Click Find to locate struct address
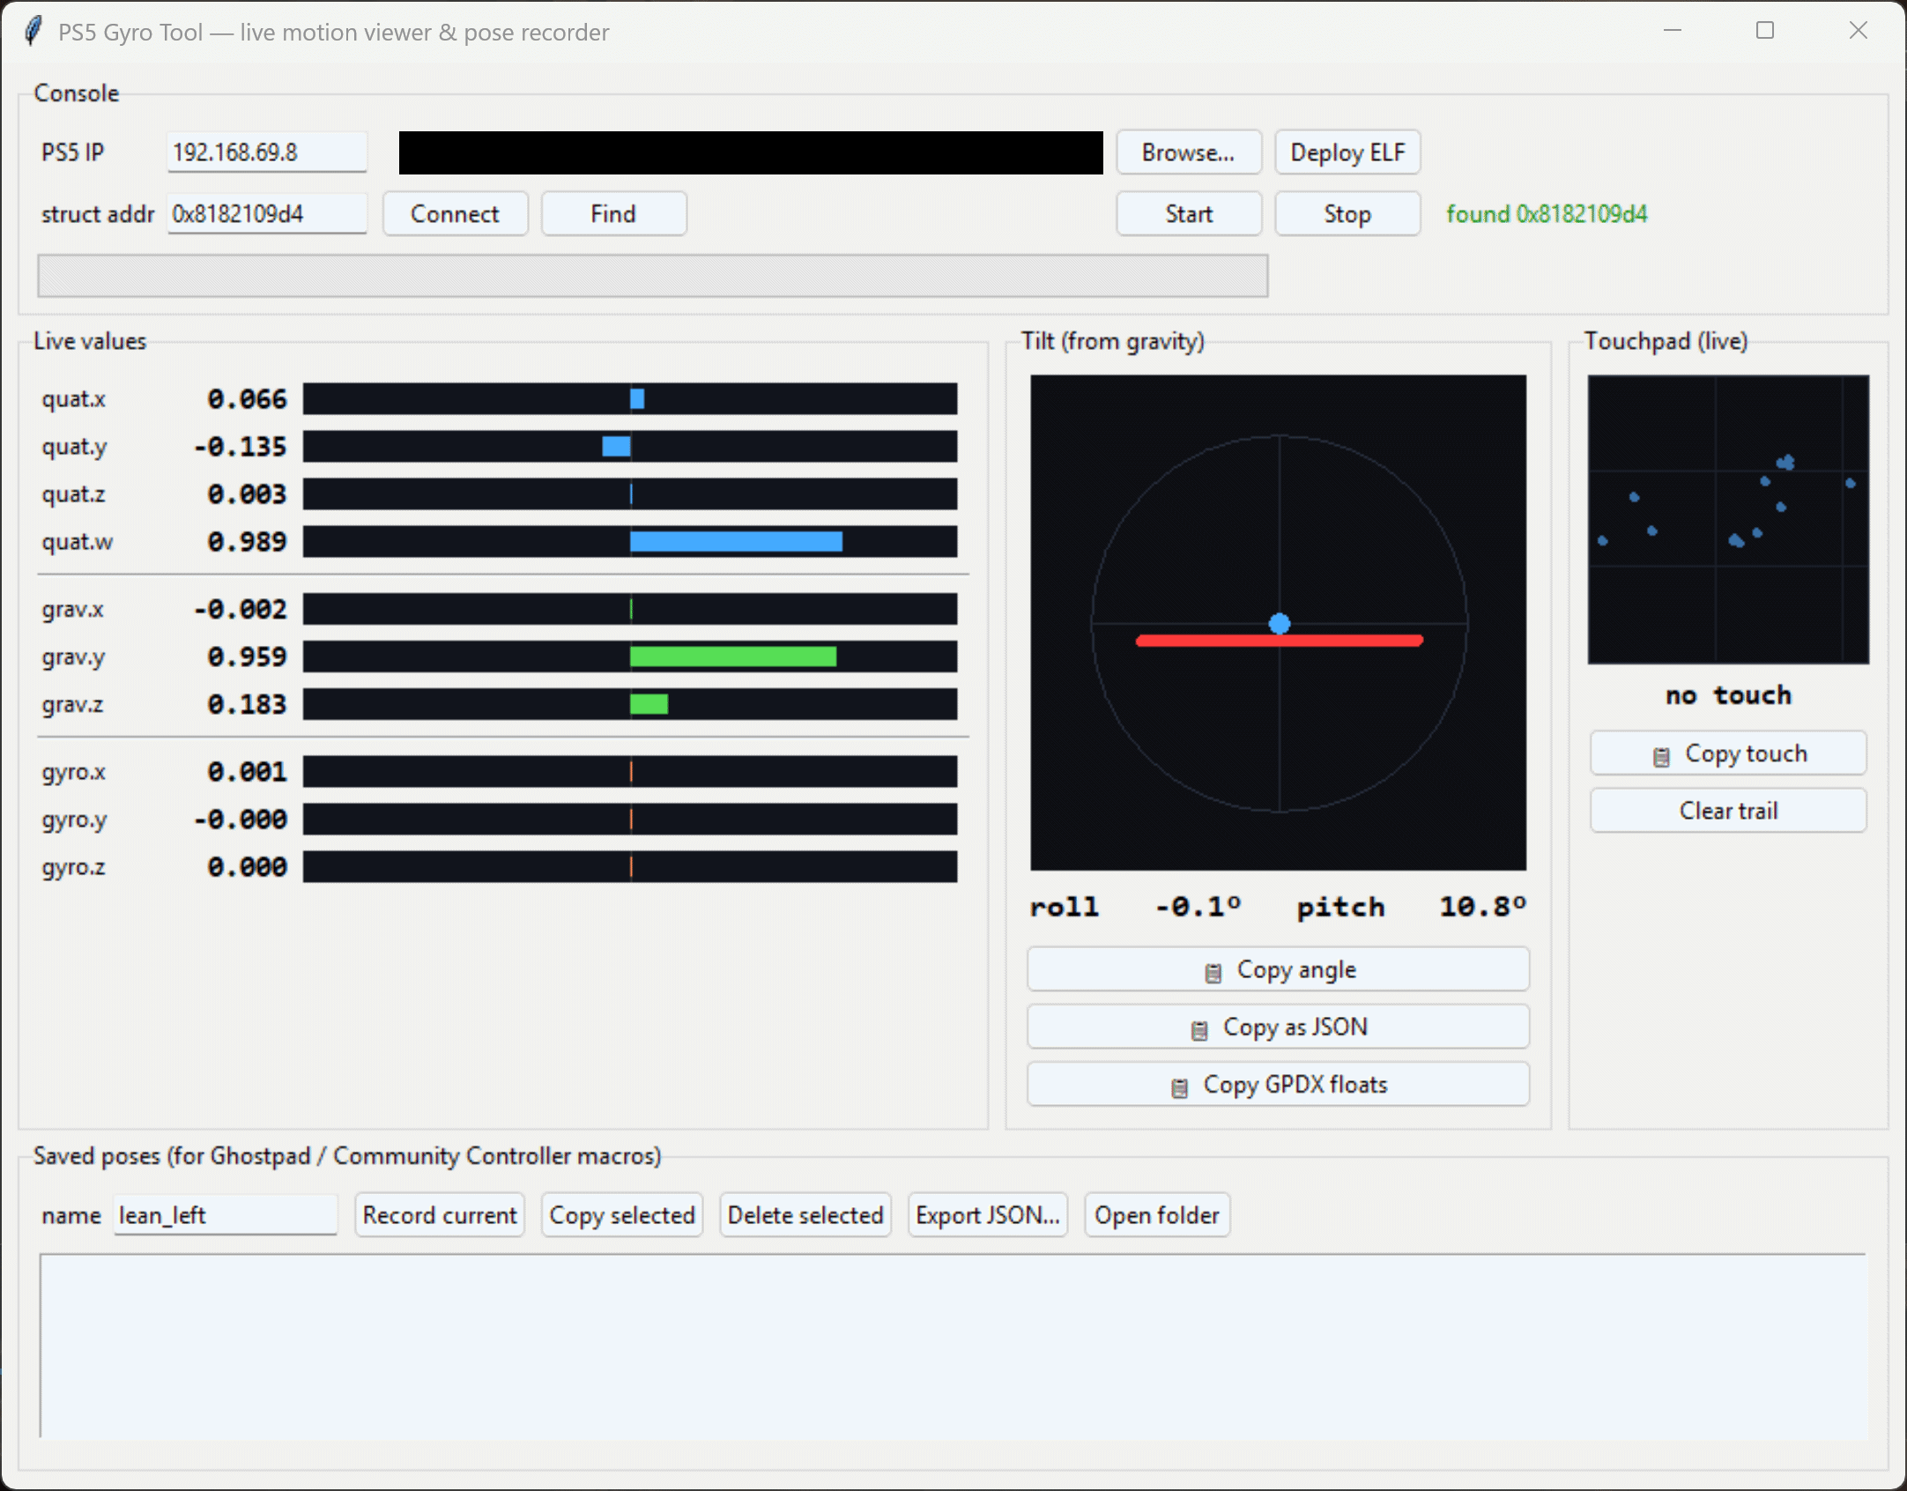The width and height of the screenshot is (1907, 1491). click(x=613, y=214)
